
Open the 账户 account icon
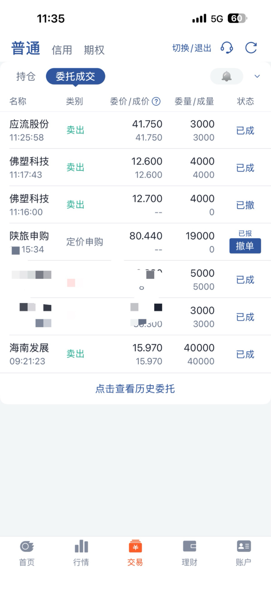pos(243,547)
